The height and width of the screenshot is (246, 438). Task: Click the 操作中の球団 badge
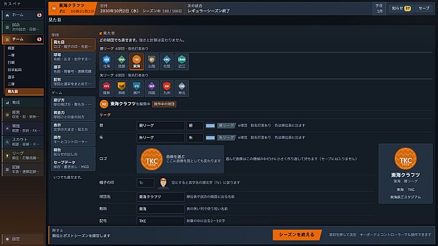coord(164,104)
